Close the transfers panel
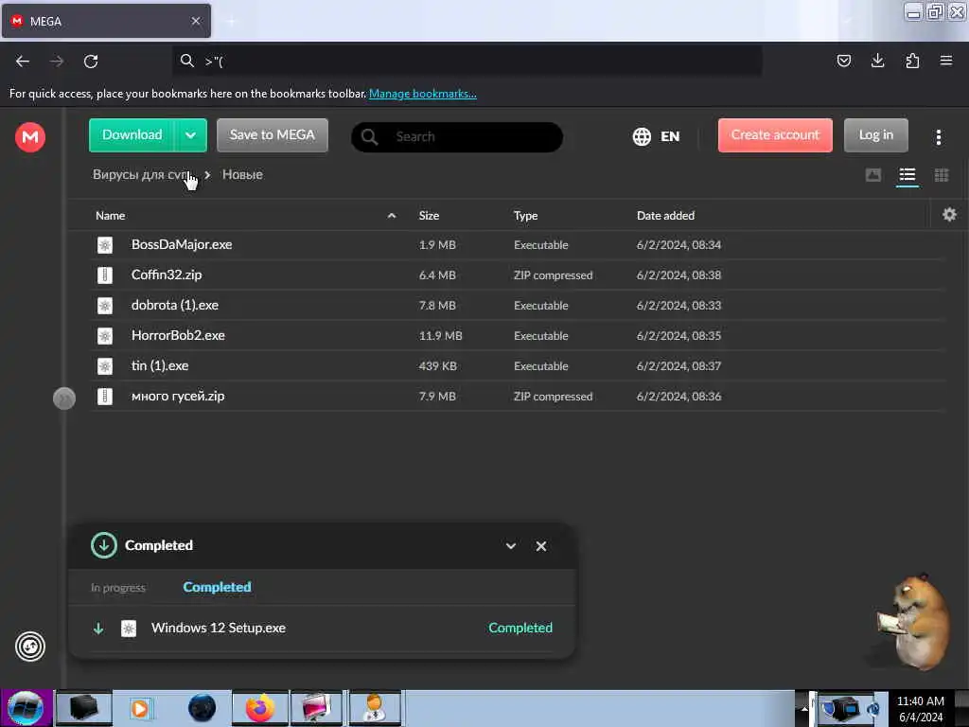The width and height of the screenshot is (969, 727). point(540,546)
